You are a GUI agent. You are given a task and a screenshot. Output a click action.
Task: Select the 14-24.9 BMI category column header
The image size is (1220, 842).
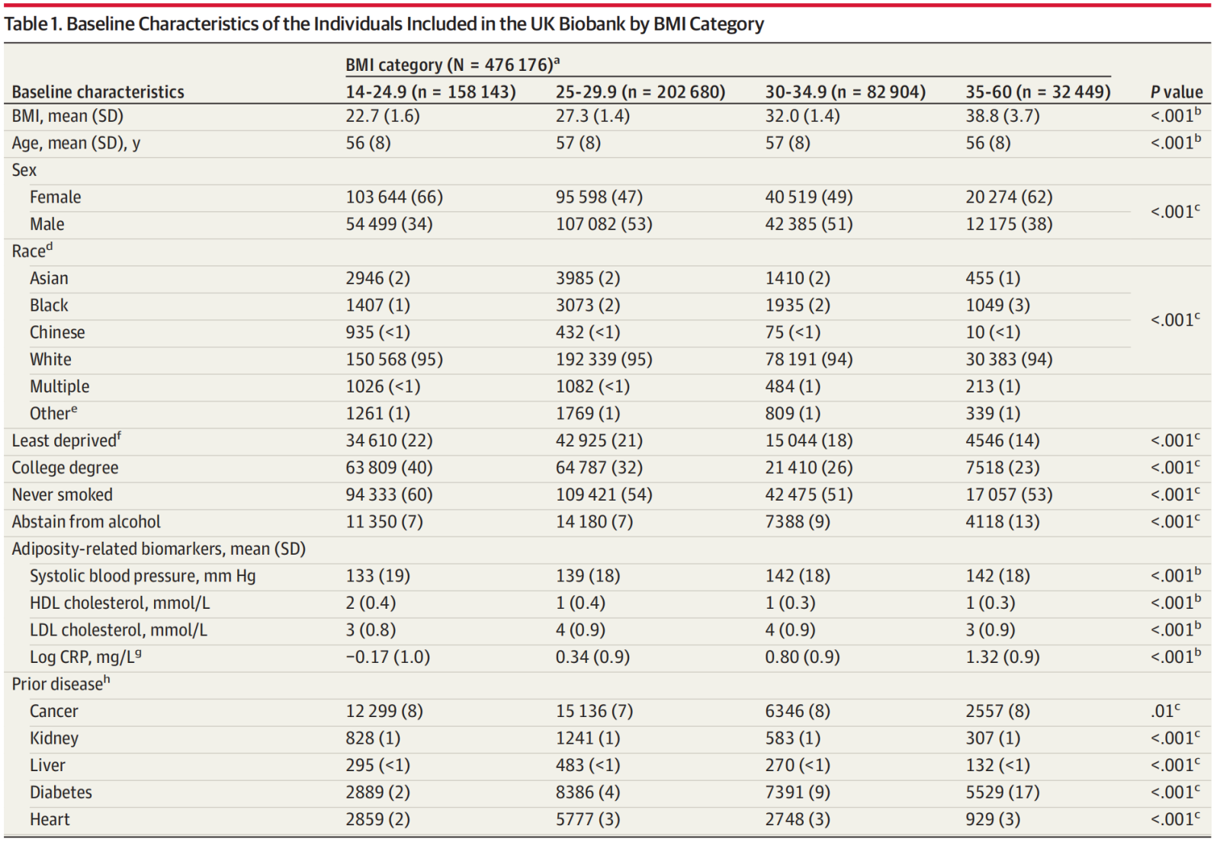pyautogui.click(x=430, y=92)
